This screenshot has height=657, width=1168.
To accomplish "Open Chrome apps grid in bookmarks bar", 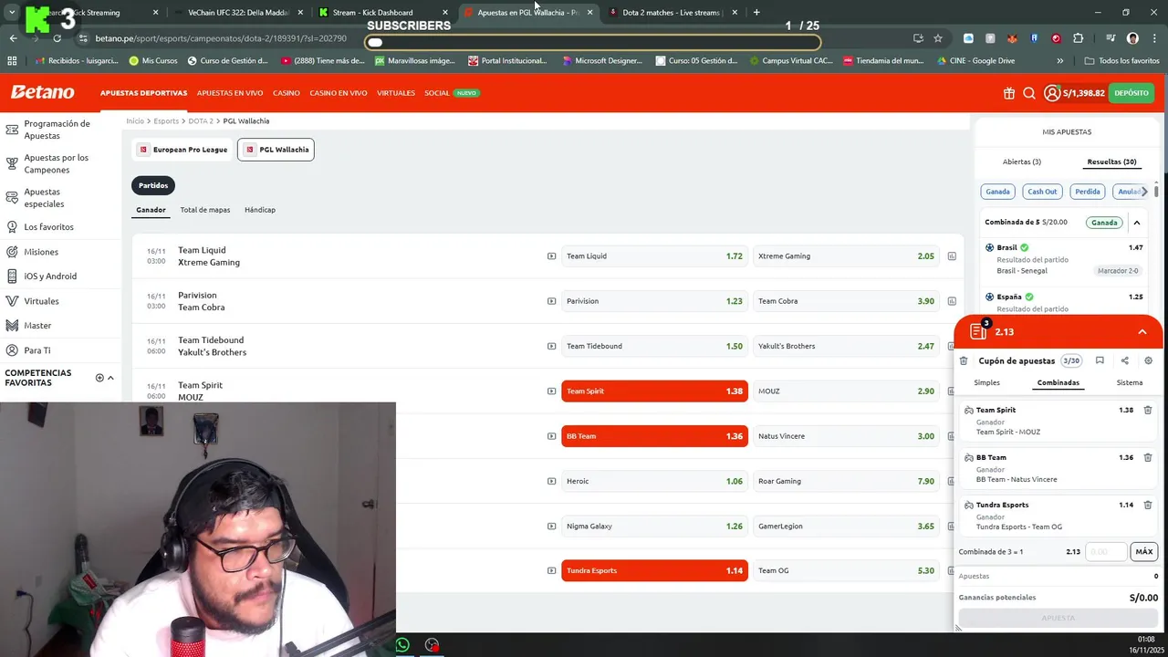I will coord(12,61).
